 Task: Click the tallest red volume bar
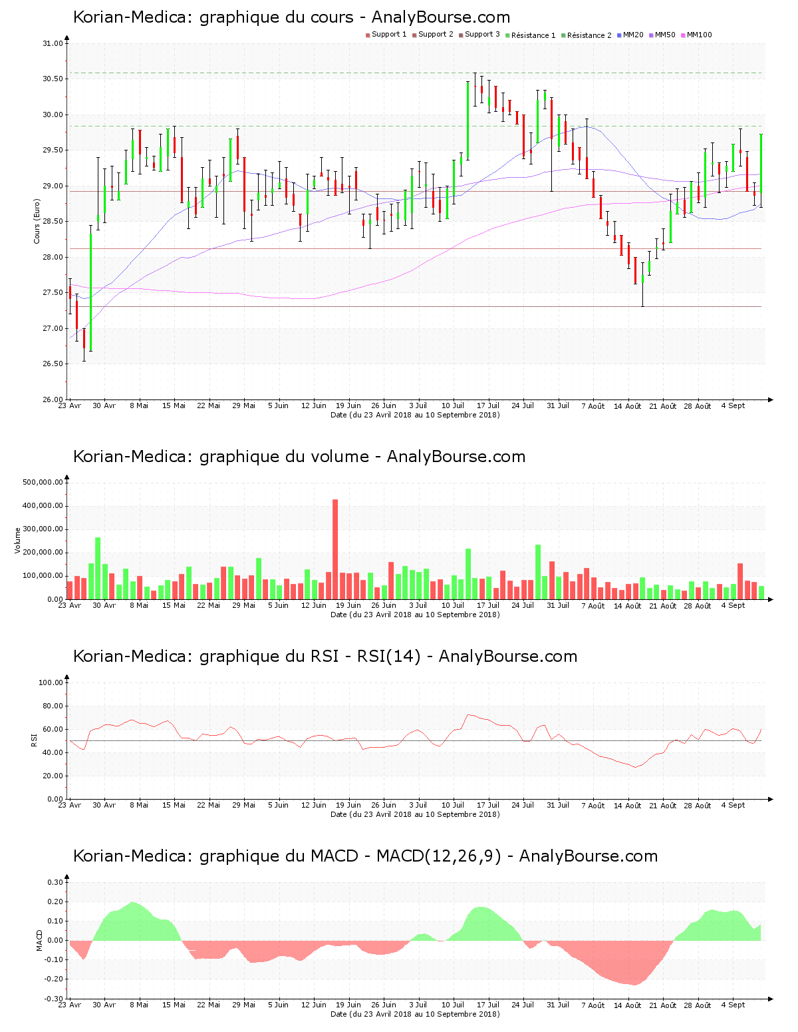click(335, 549)
